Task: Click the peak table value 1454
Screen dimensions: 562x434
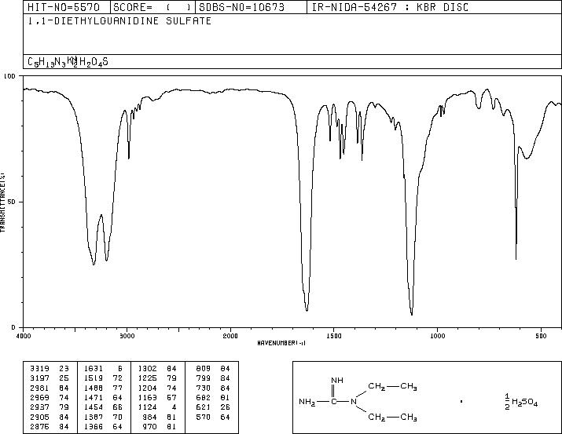Action: tap(94, 407)
